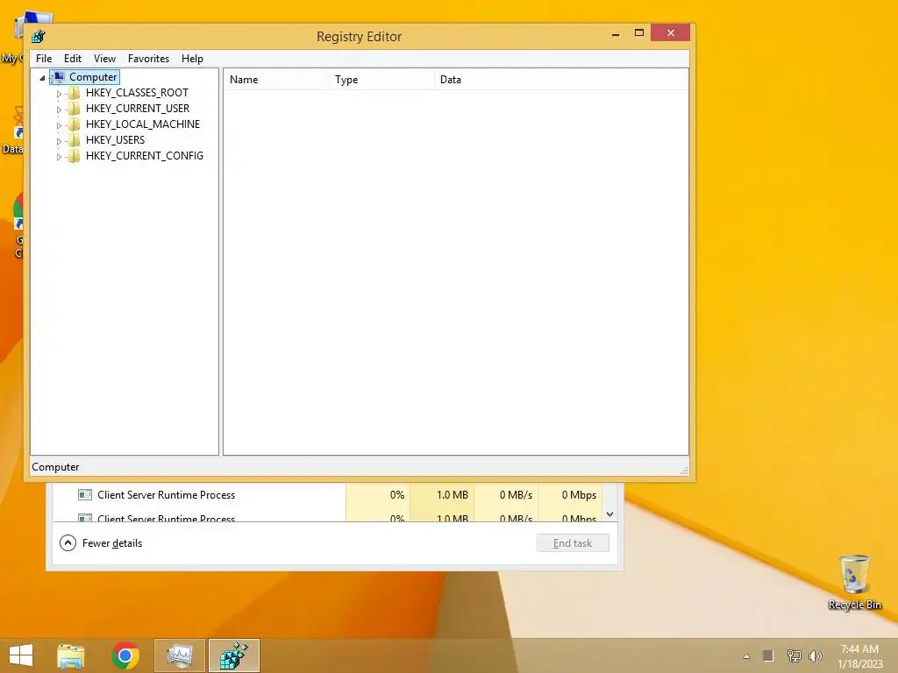This screenshot has height=673, width=898.
Task: Launch Google Chrome from the taskbar
Action: pos(125,655)
